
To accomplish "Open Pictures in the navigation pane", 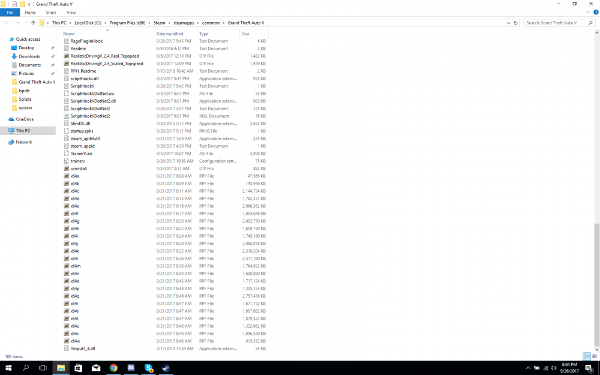I will (x=26, y=73).
